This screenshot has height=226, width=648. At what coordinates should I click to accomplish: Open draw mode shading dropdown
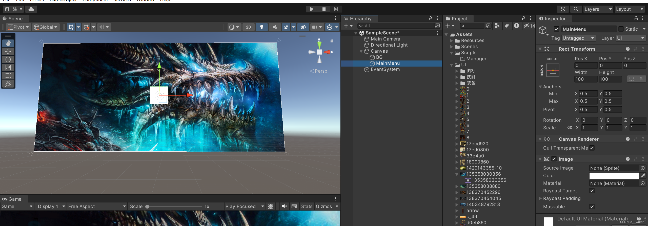coord(234,27)
